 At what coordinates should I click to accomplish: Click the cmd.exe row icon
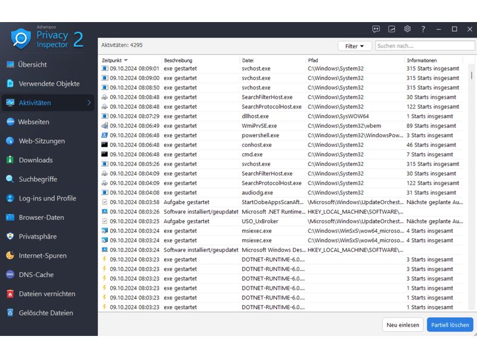pos(105,155)
